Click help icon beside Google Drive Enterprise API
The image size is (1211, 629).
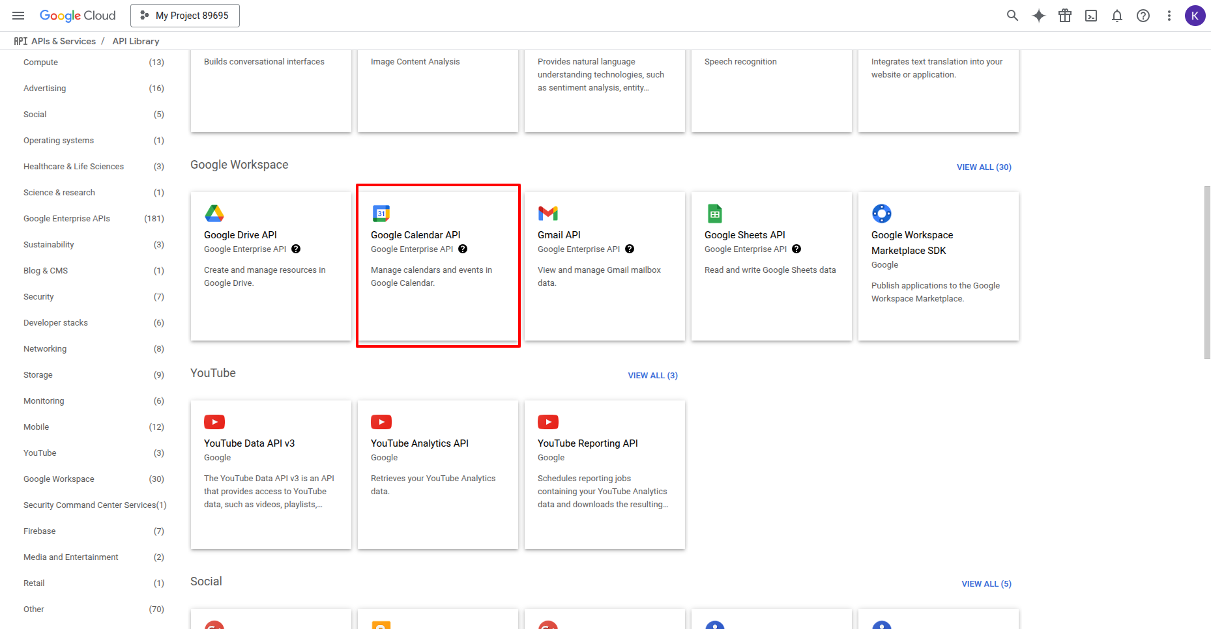(x=296, y=249)
